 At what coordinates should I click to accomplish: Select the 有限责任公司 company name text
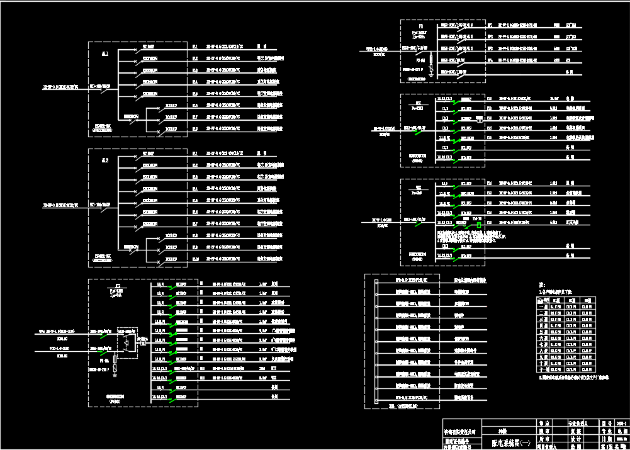[x=460, y=432]
